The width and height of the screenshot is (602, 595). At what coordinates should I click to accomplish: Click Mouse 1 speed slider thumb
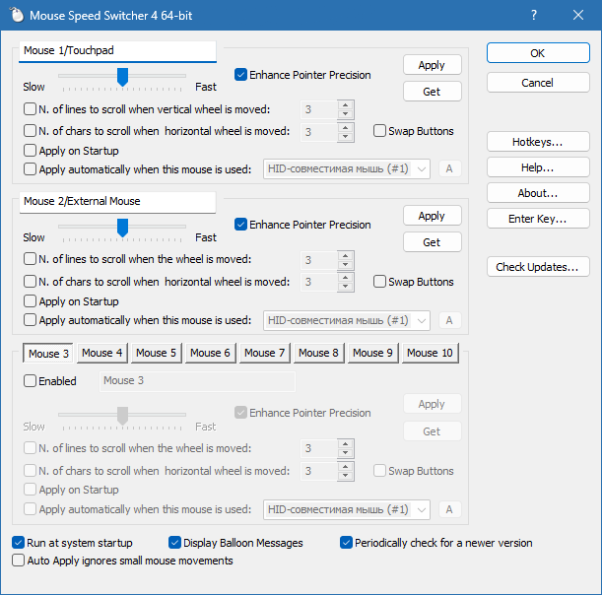[x=122, y=77]
